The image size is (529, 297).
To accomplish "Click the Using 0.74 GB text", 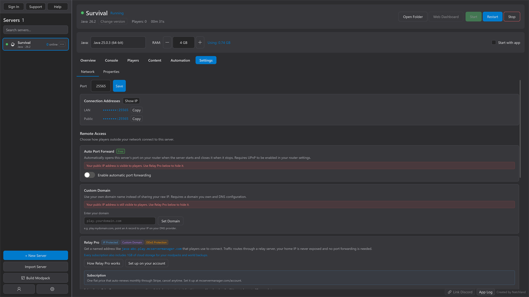I will tap(219, 43).
